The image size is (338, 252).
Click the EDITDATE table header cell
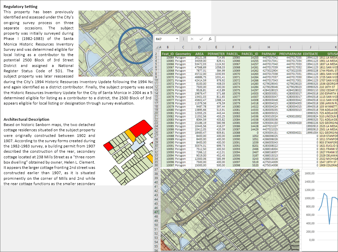[310, 54]
